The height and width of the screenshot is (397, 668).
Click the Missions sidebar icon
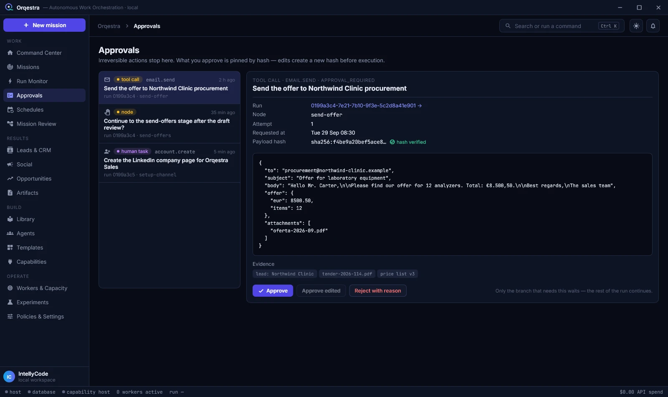pyautogui.click(x=10, y=67)
